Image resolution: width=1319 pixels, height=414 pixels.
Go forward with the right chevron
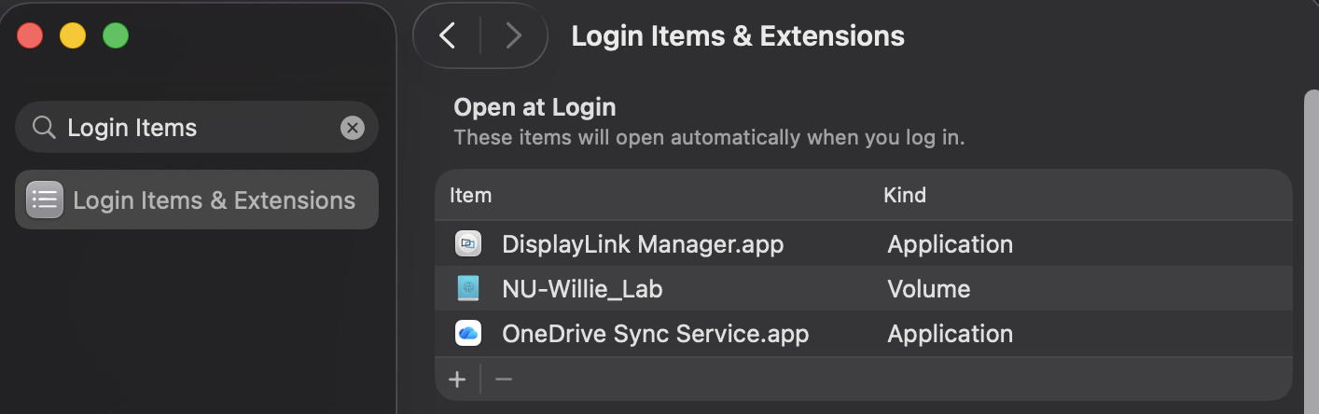coord(513,36)
